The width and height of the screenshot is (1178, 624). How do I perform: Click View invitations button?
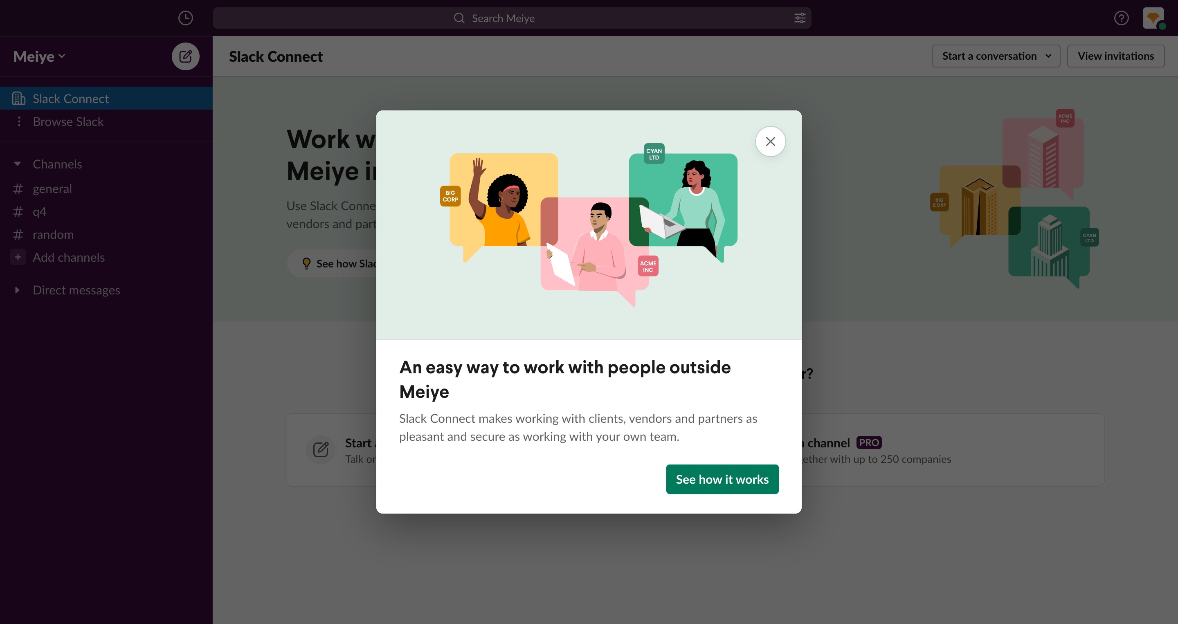click(1116, 56)
